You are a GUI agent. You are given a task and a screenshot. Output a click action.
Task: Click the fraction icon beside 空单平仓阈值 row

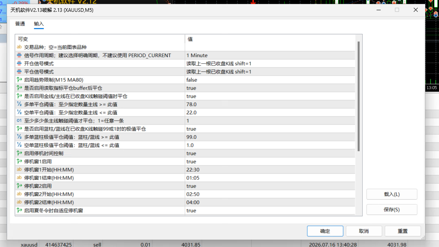[x=19, y=112]
